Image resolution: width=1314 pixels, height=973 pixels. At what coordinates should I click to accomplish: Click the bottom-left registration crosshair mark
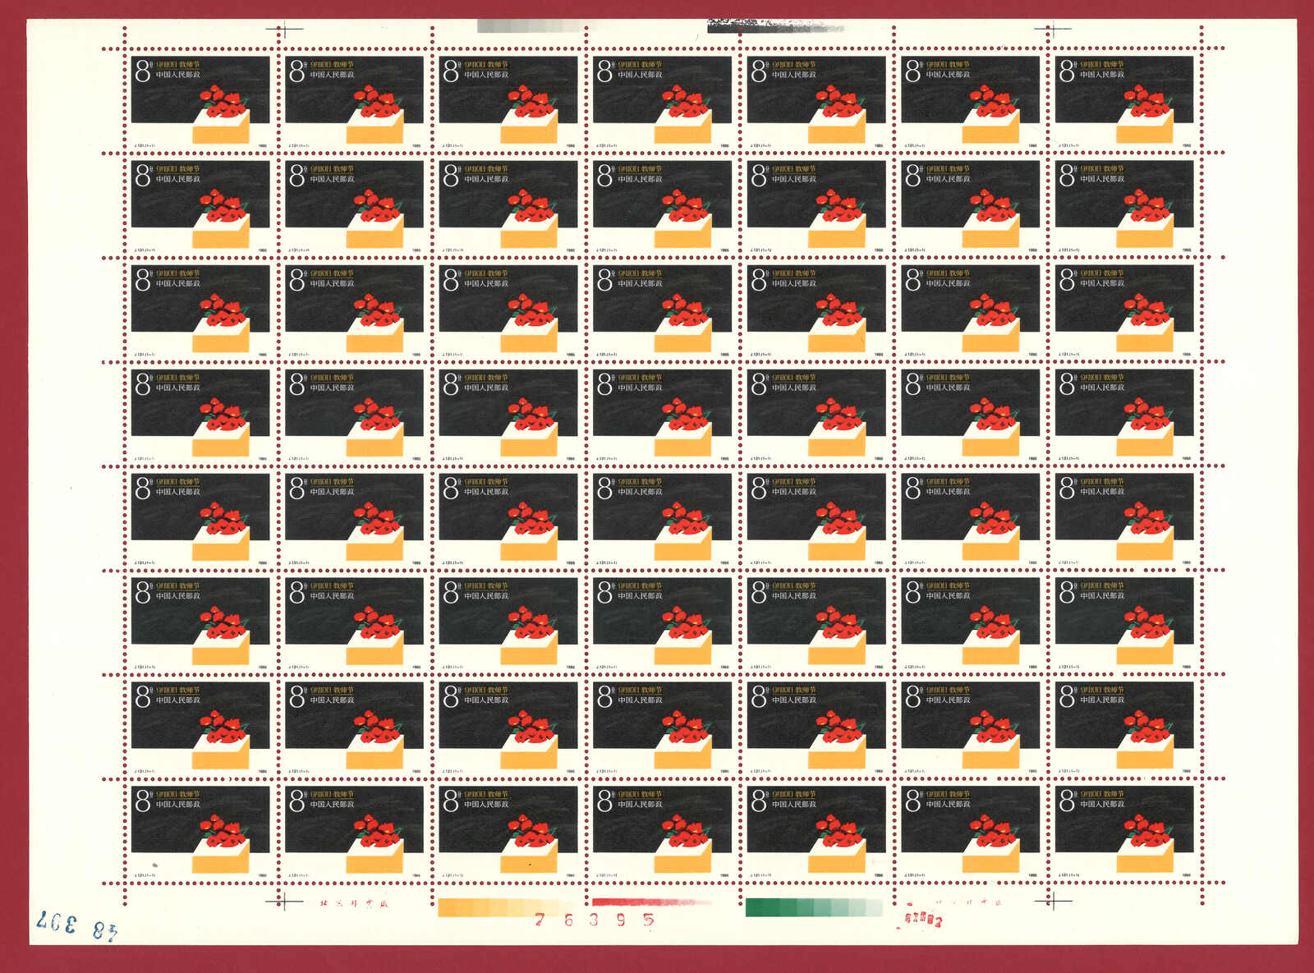tap(283, 902)
